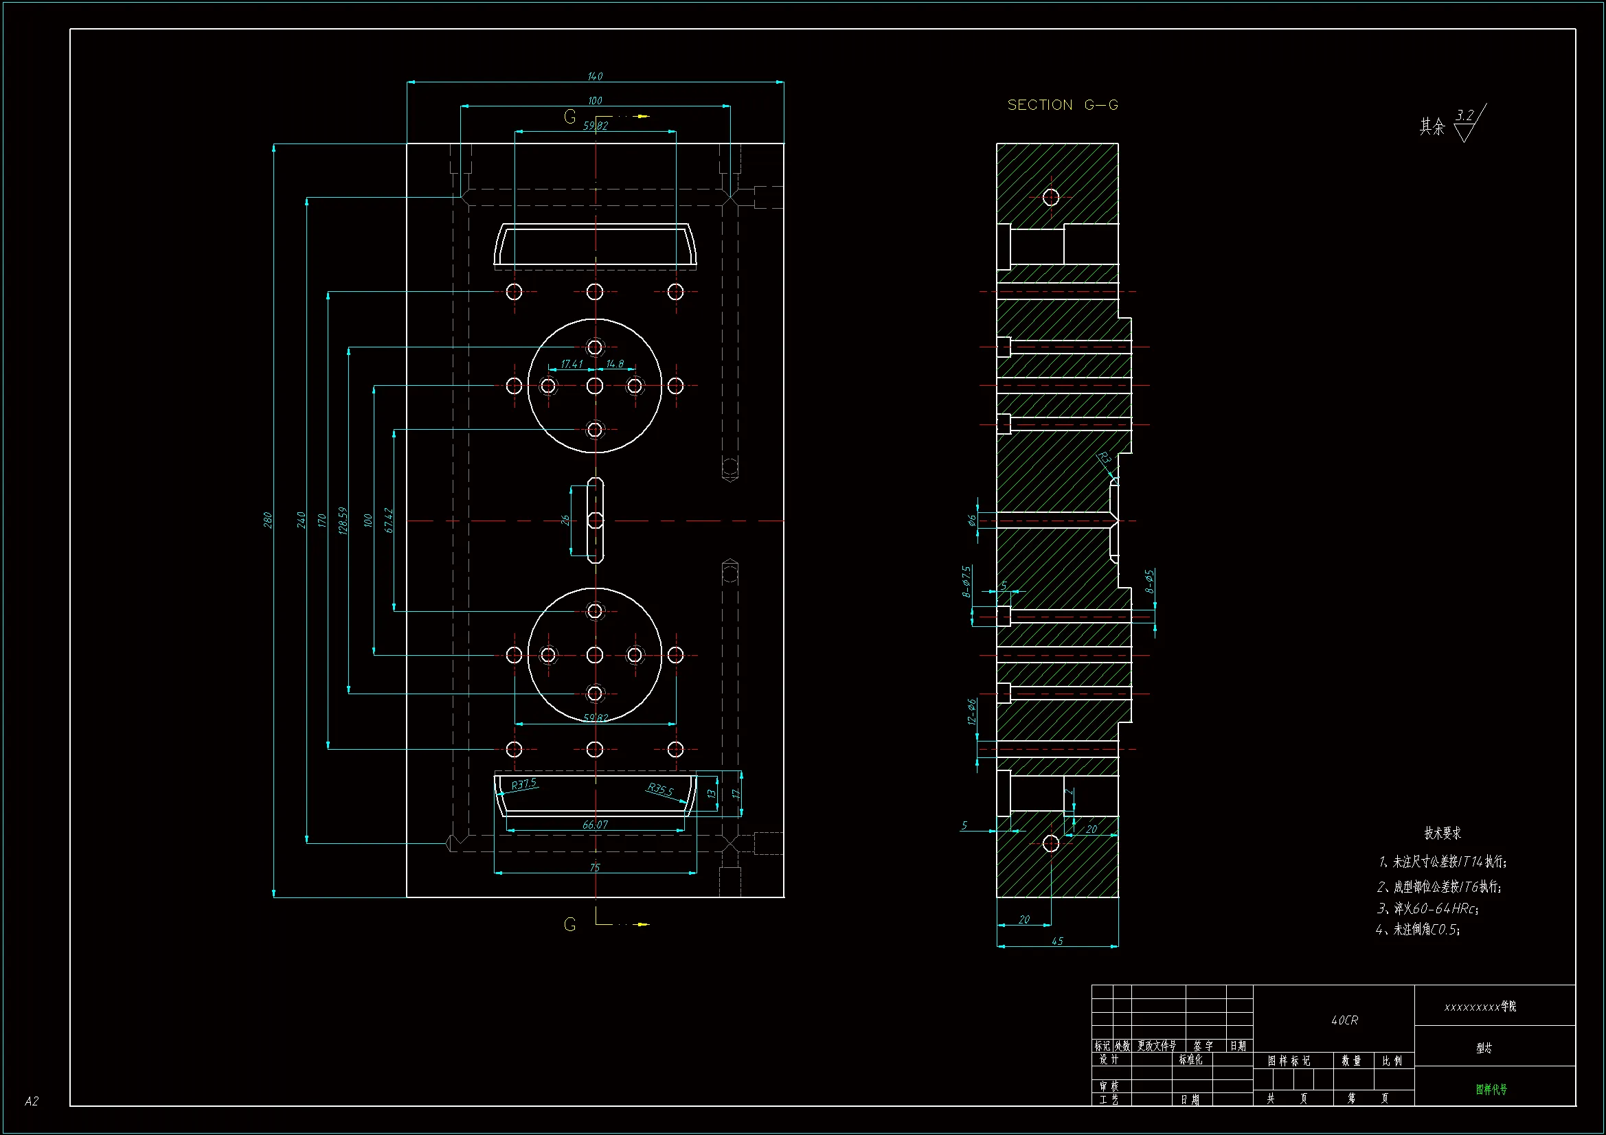Select the 66.07 slot dimension text

[596, 825]
